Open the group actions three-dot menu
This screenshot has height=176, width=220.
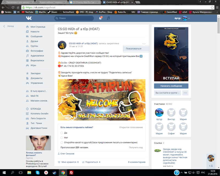tap(185, 93)
